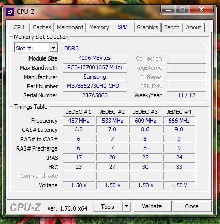The width and height of the screenshot is (220, 224).
Task: Click the DDR3 memory type field
Action: [x=135, y=48]
